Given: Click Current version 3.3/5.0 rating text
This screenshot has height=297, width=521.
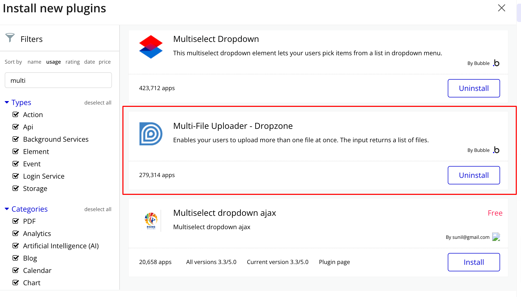Looking at the screenshot, I should pos(278,262).
